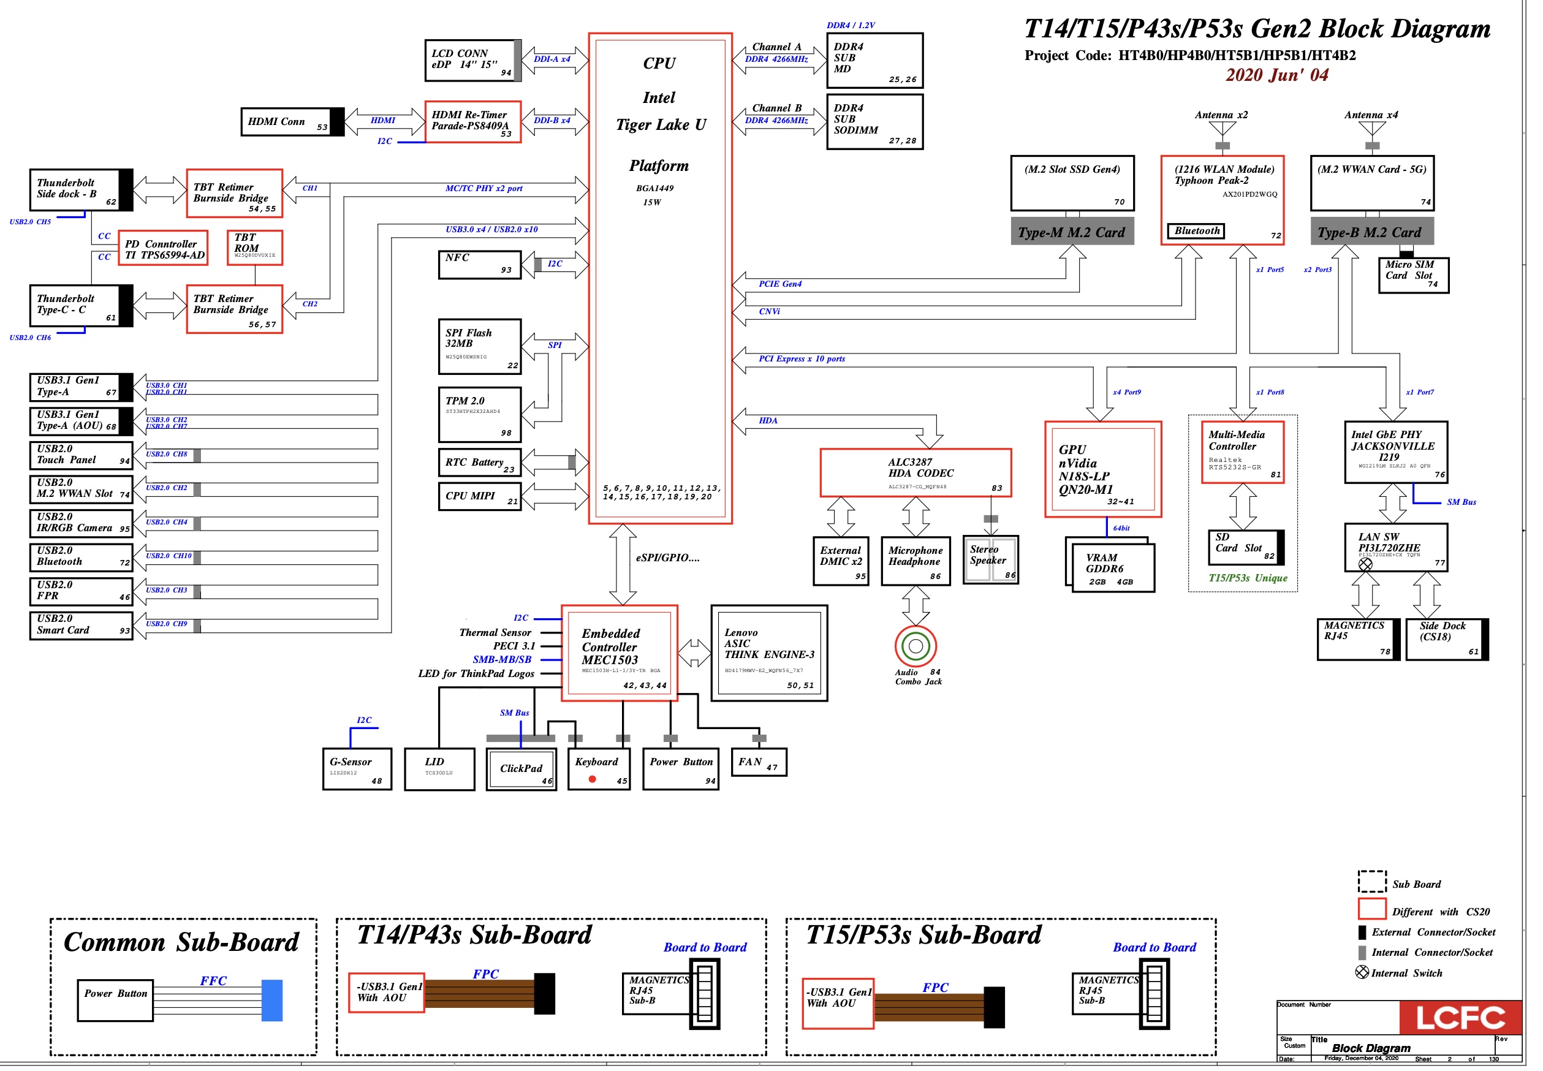Select the Embedded Controller MEC1503 block

pos(619,653)
